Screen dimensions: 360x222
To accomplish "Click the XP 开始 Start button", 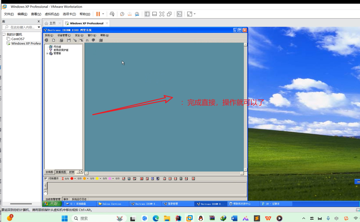I will (53, 204).
